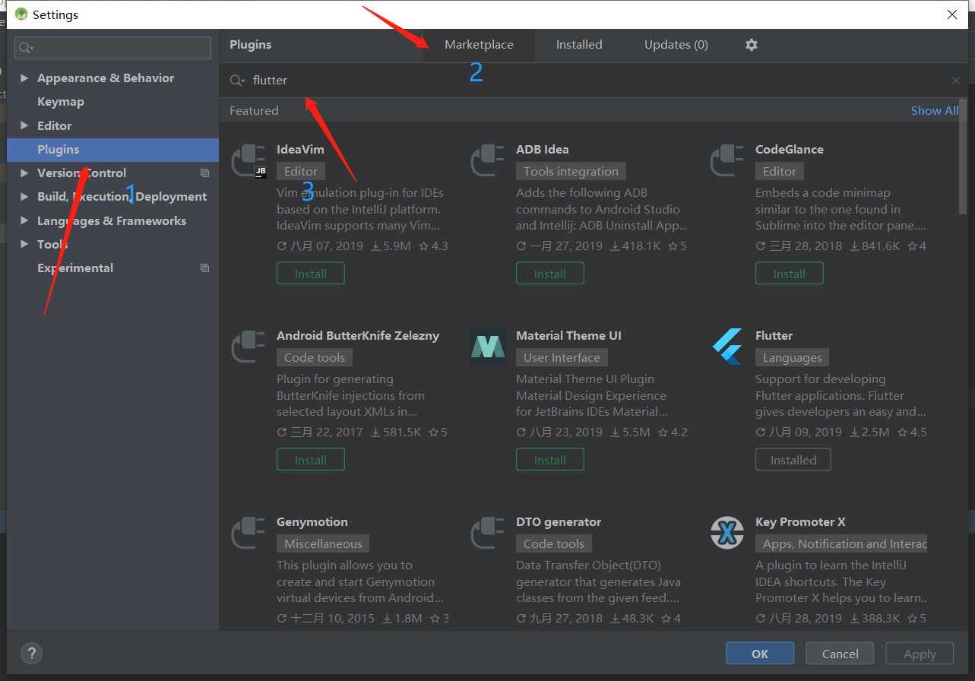Click the Apps, Notification tag

[841, 544]
